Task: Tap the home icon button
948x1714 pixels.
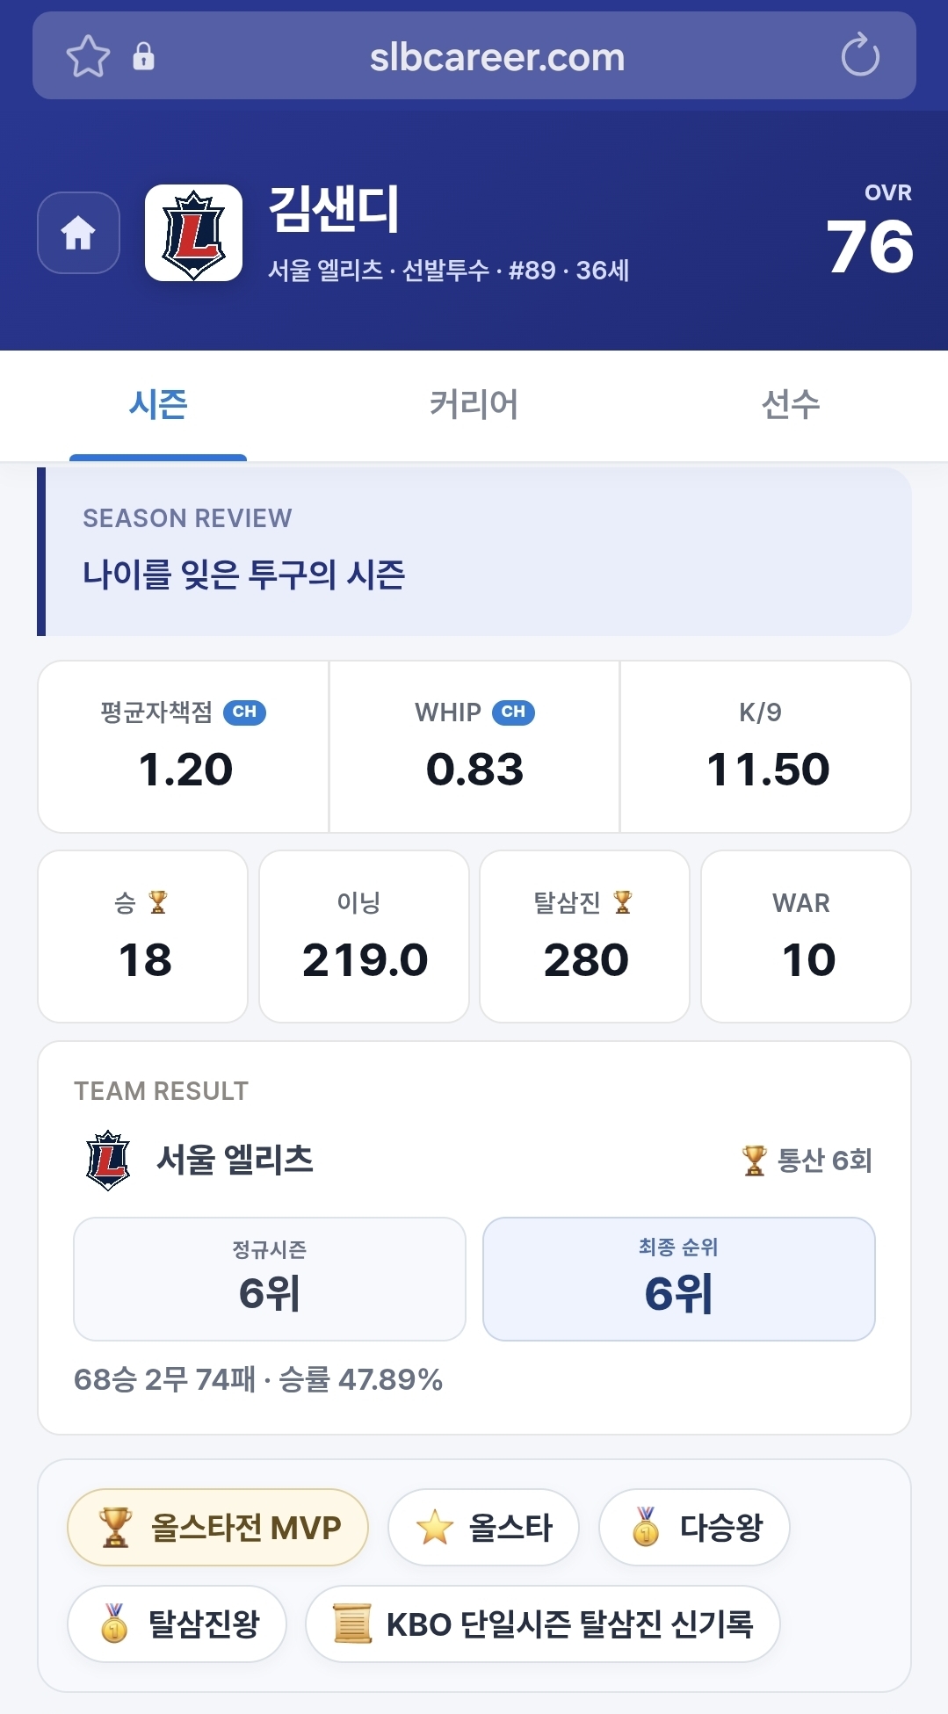Action: (78, 233)
